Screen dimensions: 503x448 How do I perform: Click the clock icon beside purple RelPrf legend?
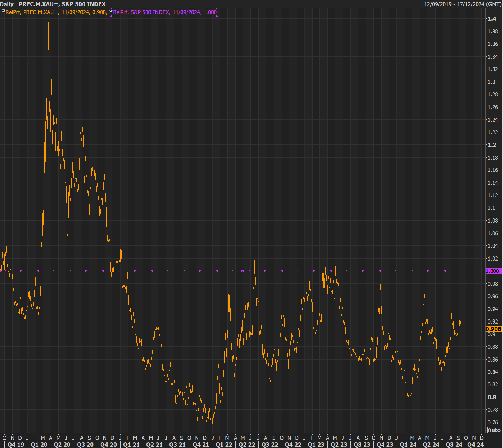[x=111, y=11]
